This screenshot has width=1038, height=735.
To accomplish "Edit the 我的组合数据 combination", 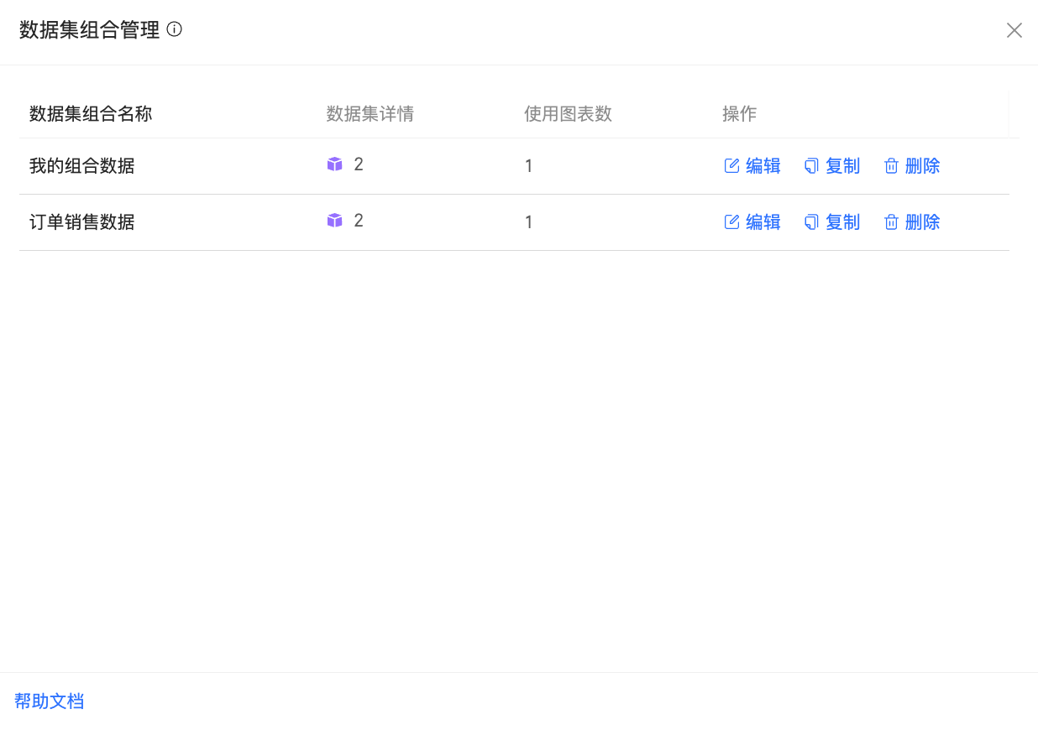I will (752, 166).
